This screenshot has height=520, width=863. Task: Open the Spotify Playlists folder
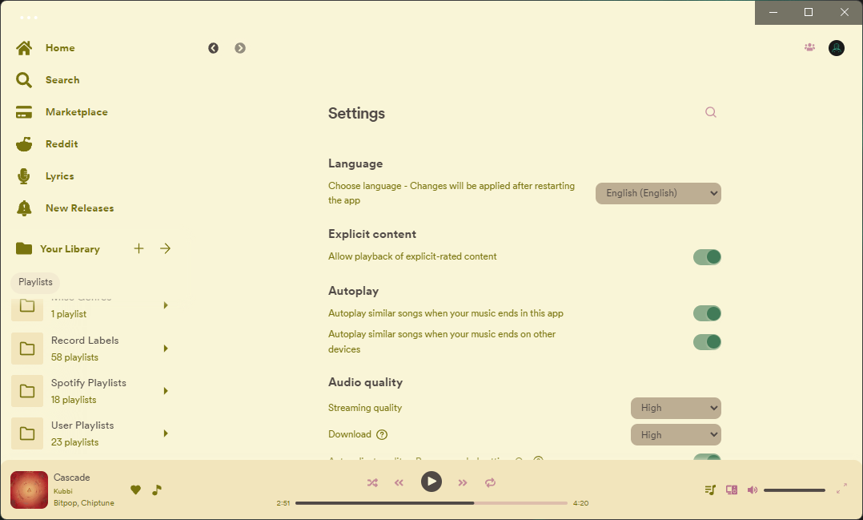coord(90,391)
